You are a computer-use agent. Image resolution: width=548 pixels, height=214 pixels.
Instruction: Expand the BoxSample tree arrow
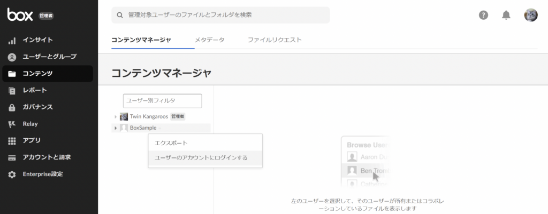tap(116, 128)
